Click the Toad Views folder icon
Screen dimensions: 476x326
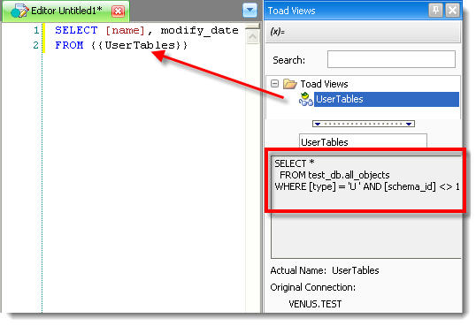[289, 84]
